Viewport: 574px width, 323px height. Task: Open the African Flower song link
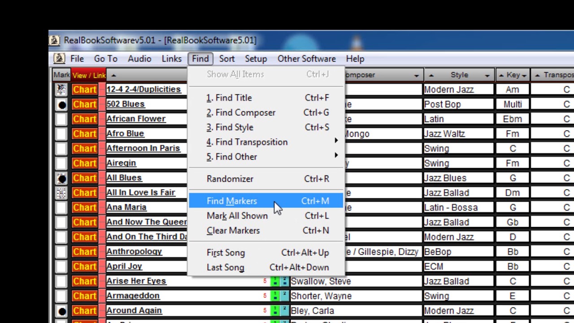click(136, 119)
